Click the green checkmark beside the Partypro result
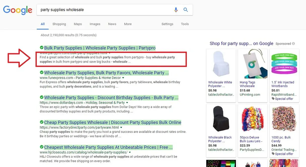The width and height of the screenshot is (306, 167). coord(41,48)
